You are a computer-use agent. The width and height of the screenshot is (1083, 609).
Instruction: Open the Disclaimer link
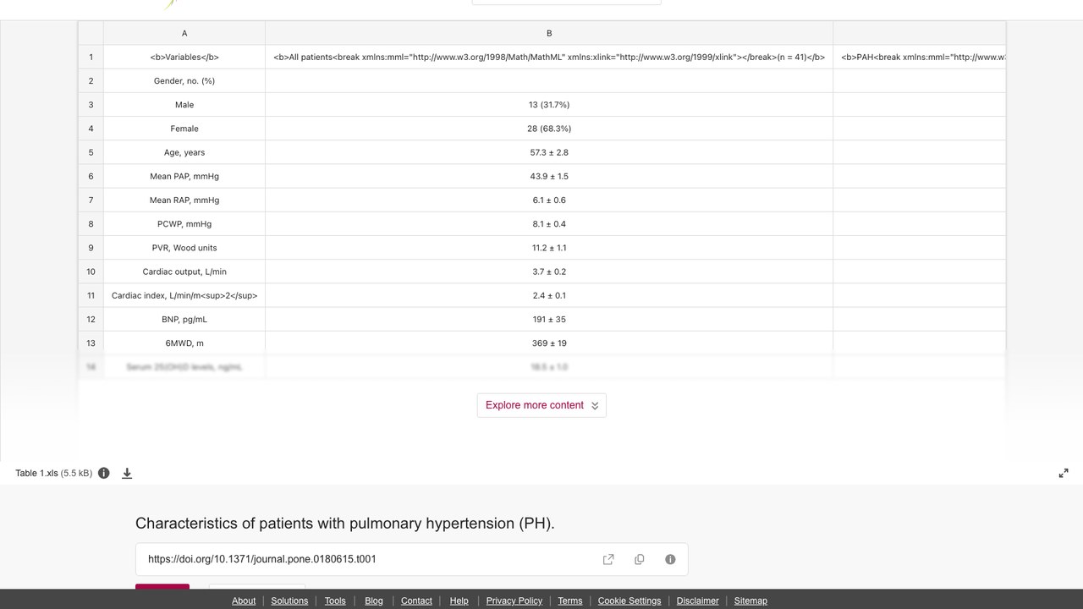point(698,601)
